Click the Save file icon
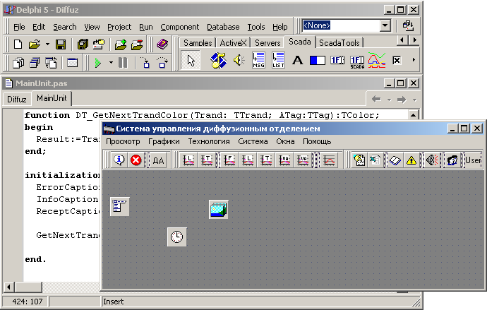 (61, 44)
